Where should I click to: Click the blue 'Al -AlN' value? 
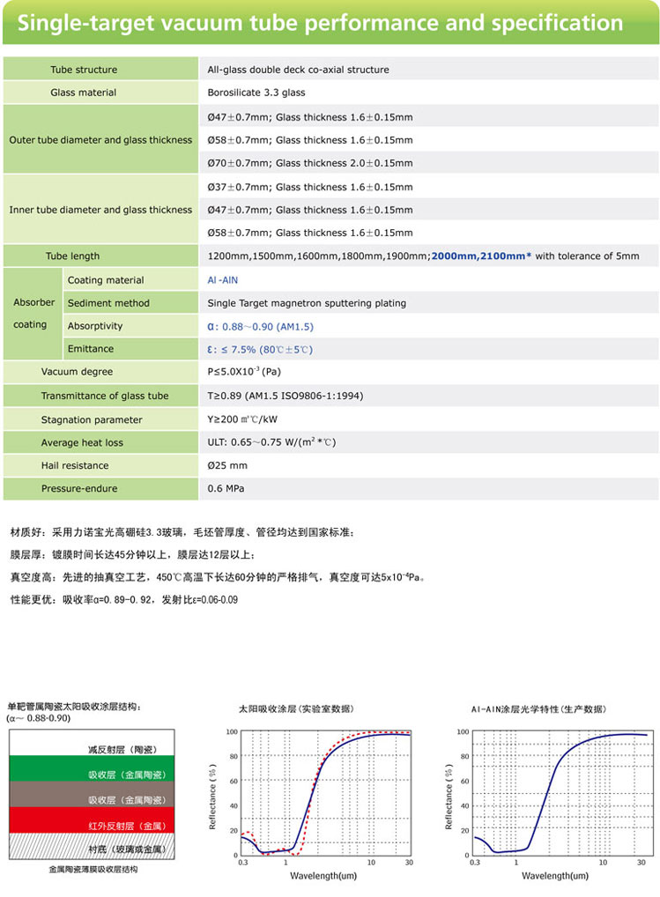tap(222, 279)
